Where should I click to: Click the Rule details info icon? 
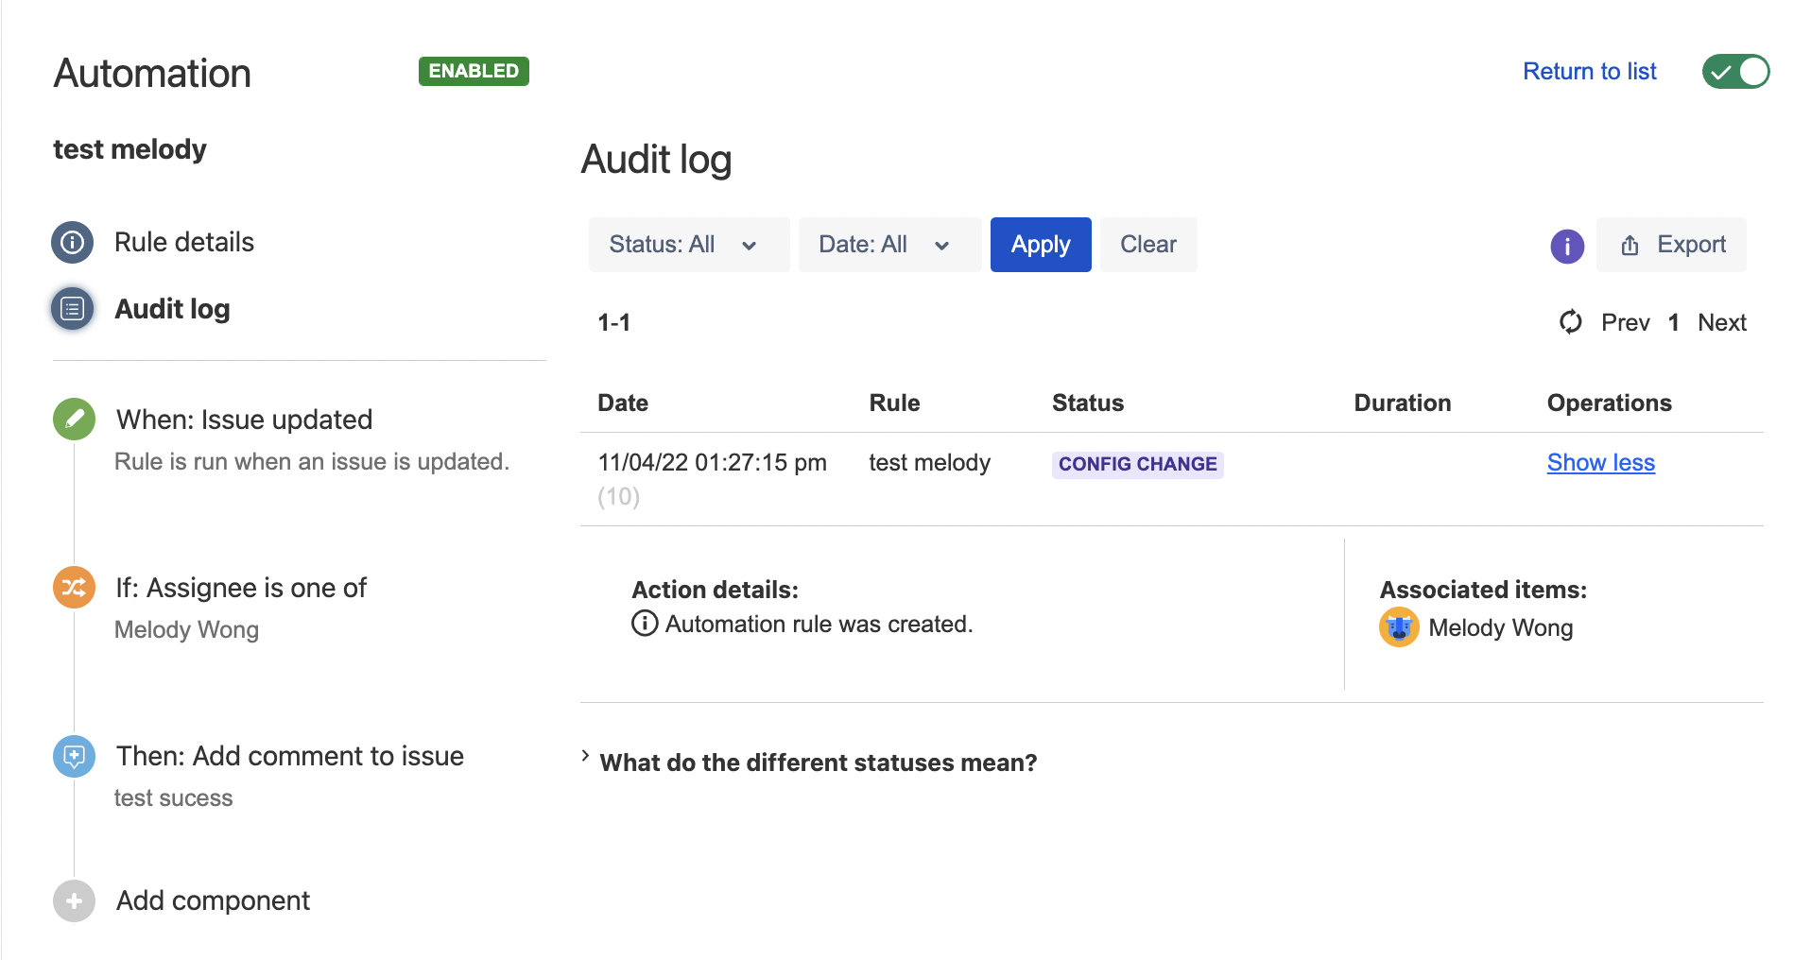[73, 243]
